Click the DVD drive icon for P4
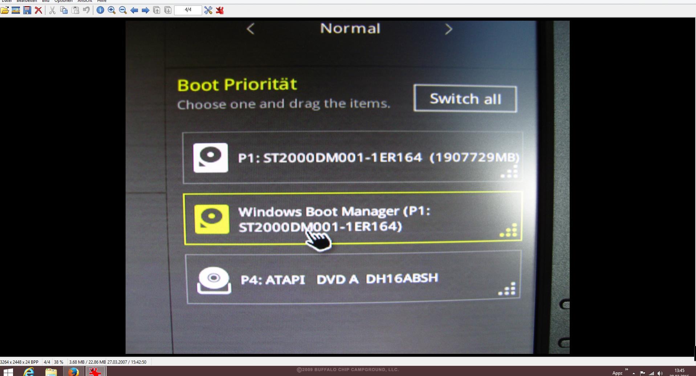The height and width of the screenshot is (376, 696). pyautogui.click(x=214, y=280)
